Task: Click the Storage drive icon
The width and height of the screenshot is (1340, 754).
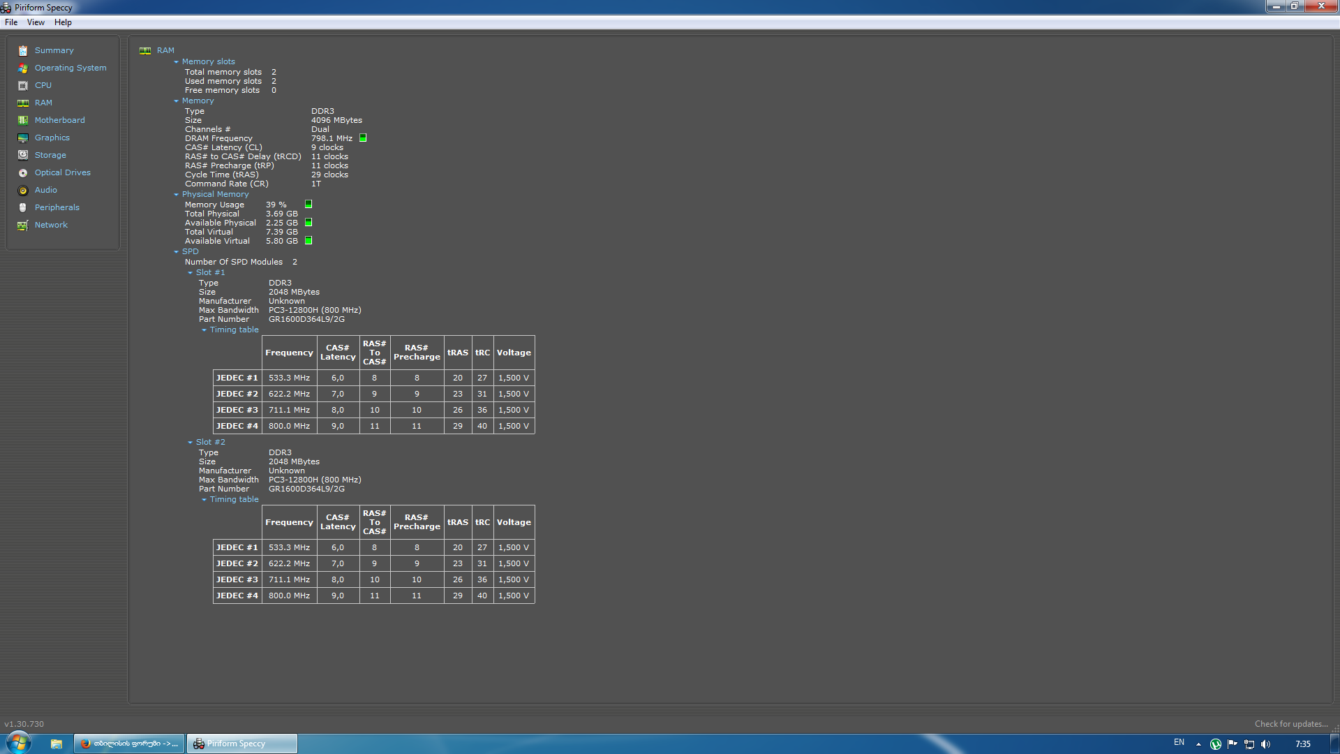Action: coord(23,155)
